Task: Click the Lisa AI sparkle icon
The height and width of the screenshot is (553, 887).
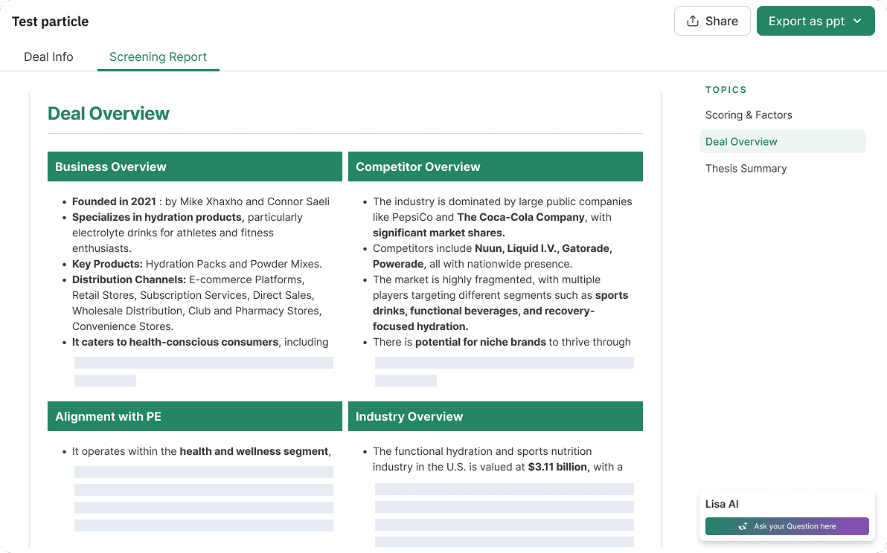Action: 743,526
